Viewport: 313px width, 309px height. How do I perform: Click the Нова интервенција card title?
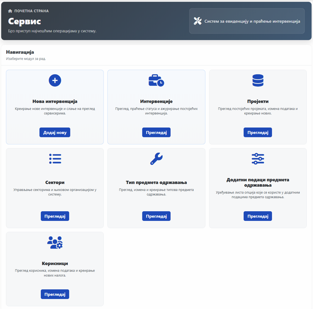click(55, 101)
